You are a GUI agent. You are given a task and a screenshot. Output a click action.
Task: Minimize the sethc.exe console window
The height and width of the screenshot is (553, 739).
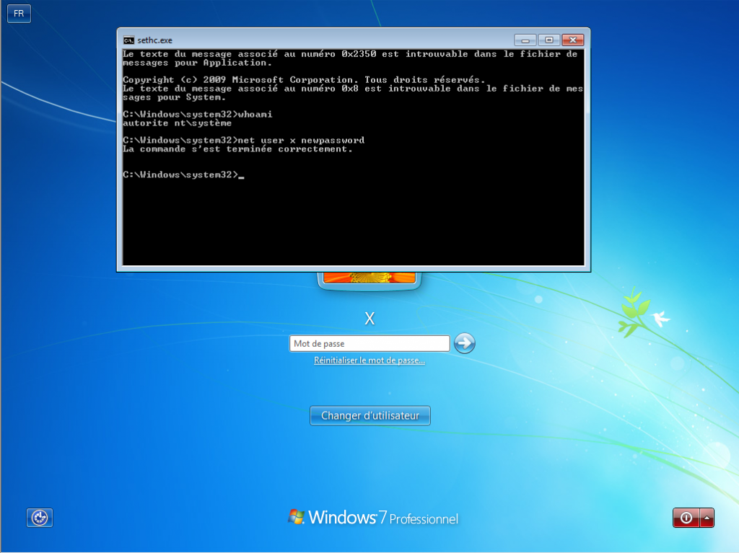point(524,40)
